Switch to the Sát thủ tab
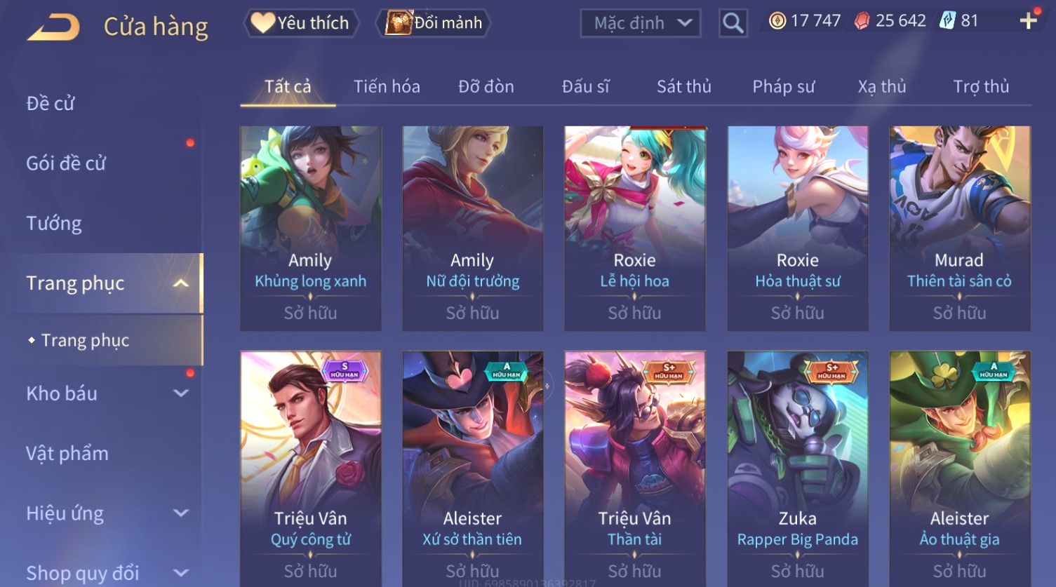The image size is (1056, 587). click(x=684, y=86)
